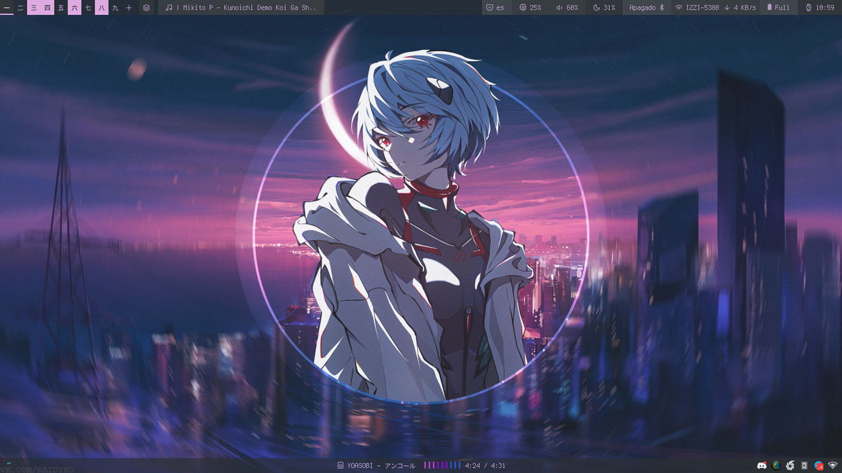Click the WiFi icon next to IZZI-5380
The width and height of the screenshot is (842, 473).
(680, 8)
